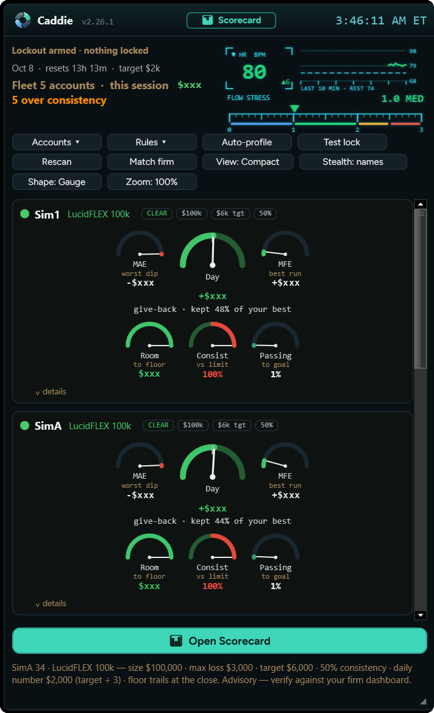Click Sim1 LucidFLEX 100k label
Image resolution: width=434 pixels, height=713 pixels.
pyautogui.click(x=99, y=214)
